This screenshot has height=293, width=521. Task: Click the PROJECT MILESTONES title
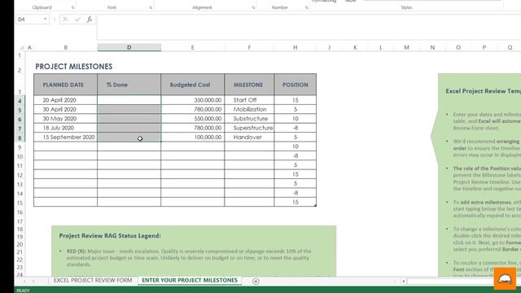pos(74,67)
